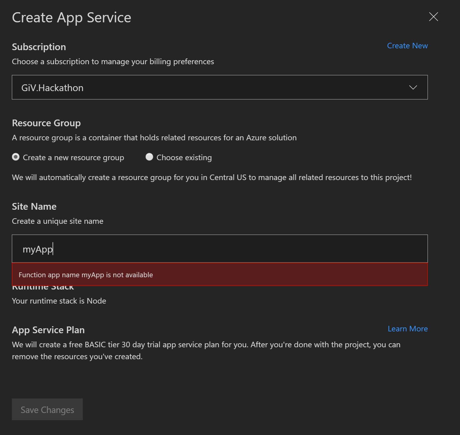This screenshot has height=435, width=460.
Task: Click the Resource Group section heading
Action: coord(46,123)
